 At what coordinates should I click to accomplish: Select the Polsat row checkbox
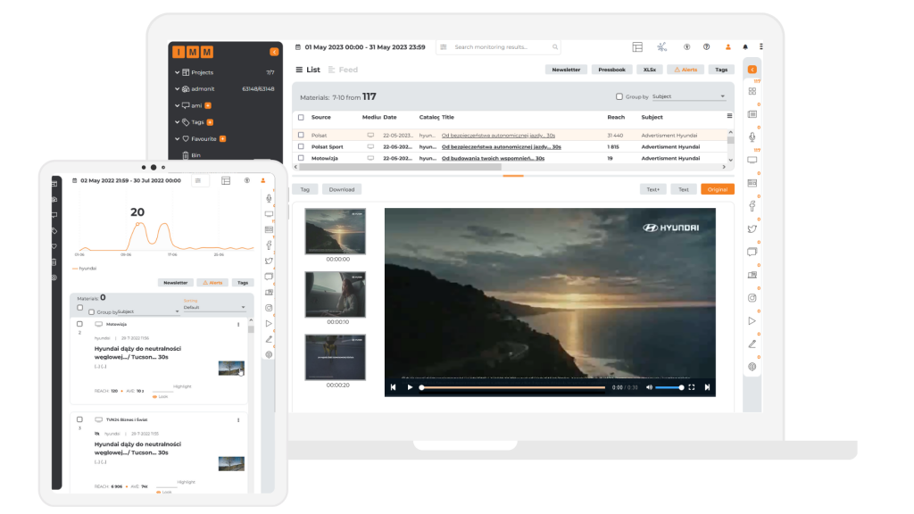pos(301,136)
